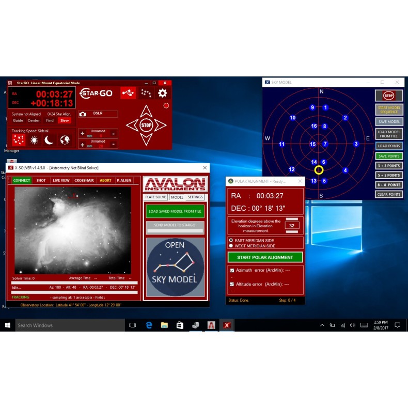This screenshot has width=408, height=408.
Task: Click minus on second Unnamed focuser
Action: [114, 144]
